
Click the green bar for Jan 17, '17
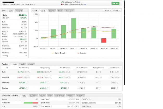tap(114, 34)
